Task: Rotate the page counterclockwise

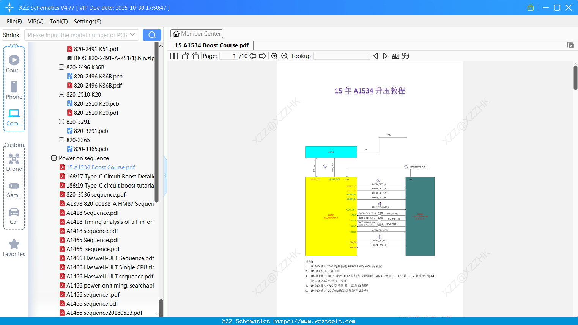Action: (x=186, y=56)
